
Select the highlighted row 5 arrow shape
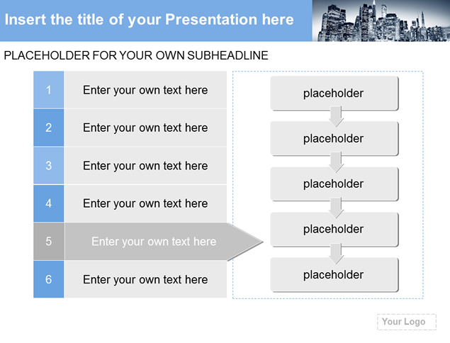pyautogui.click(x=164, y=242)
